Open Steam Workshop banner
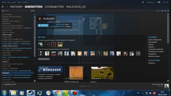Screen dimensions: 171x96 [50, 69]
